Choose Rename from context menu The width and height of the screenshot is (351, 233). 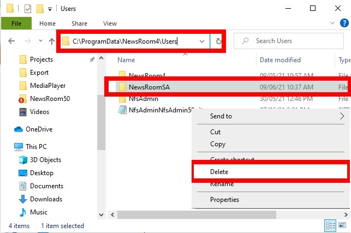[x=271, y=184]
